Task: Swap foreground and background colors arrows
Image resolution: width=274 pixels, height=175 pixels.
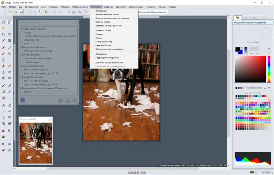Action: pyautogui.click(x=242, y=48)
